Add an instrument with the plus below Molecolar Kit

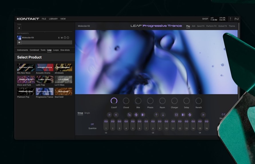click(19, 42)
